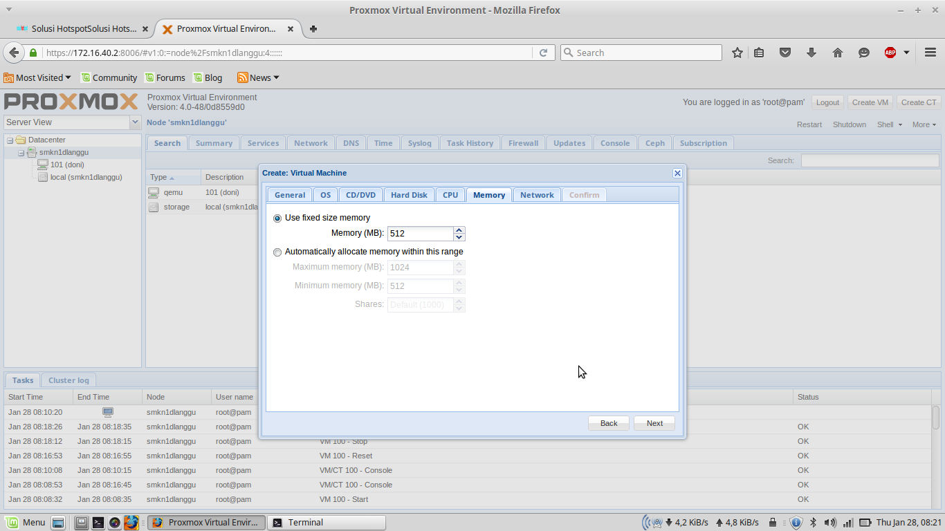Open the Cluster log tab
945x531 pixels.
[68, 380]
